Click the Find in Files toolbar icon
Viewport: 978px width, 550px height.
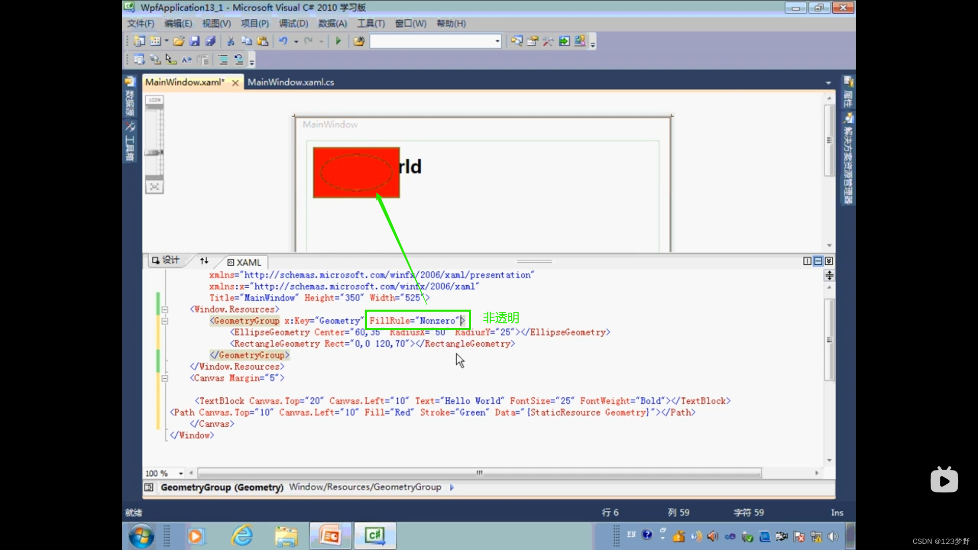(x=359, y=41)
